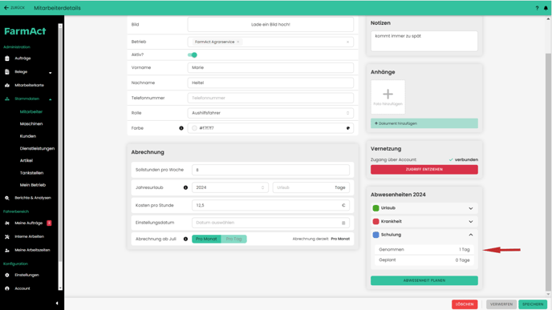Click the Sollstunden pro Woche field
The image size is (552, 310).
coord(270,170)
